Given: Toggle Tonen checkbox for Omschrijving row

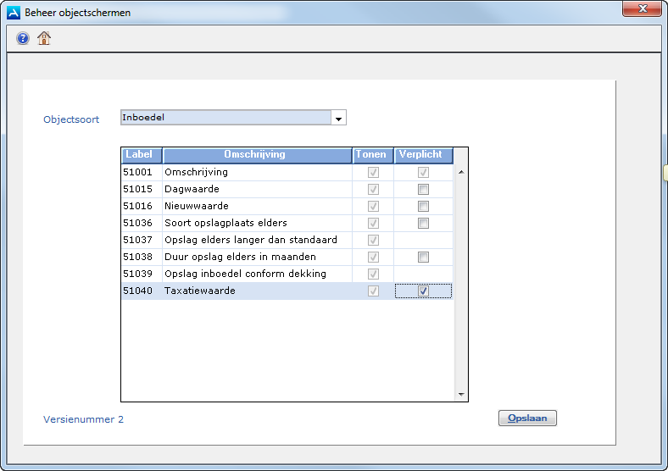Looking at the screenshot, I should click(x=373, y=172).
